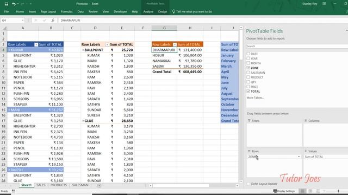Uncheck the TOTAL field checkbox

tap(248, 92)
